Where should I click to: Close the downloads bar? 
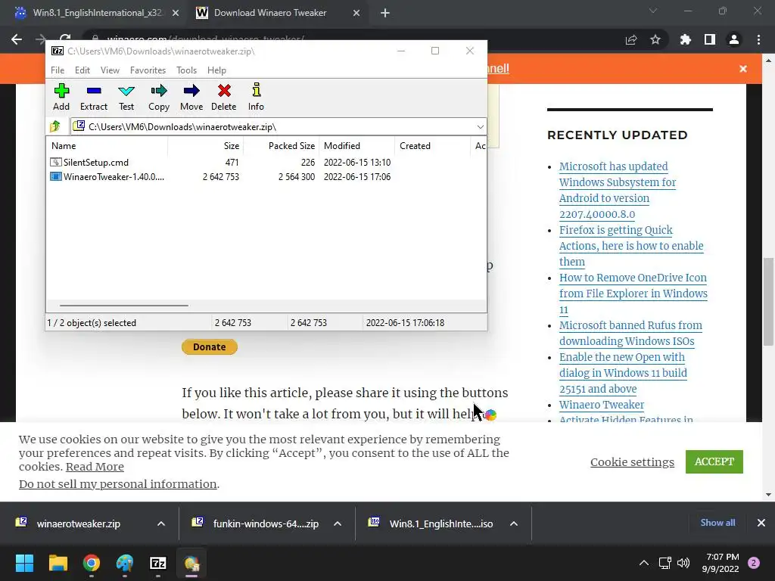click(x=761, y=523)
